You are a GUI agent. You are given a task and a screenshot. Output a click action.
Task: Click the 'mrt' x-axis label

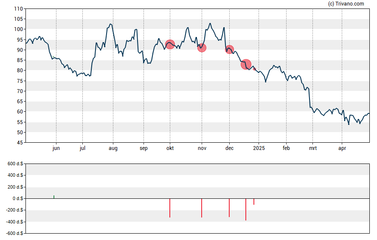click(x=313, y=148)
